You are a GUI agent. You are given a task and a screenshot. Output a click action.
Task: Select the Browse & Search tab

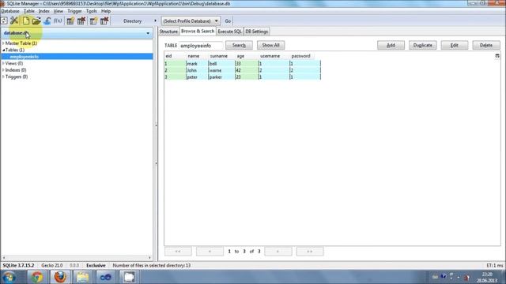(x=198, y=32)
